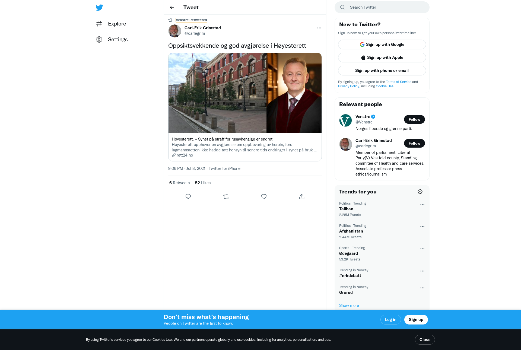Open more options for Grorud trend
This screenshot has width=521, height=350.
click(422, 288)
